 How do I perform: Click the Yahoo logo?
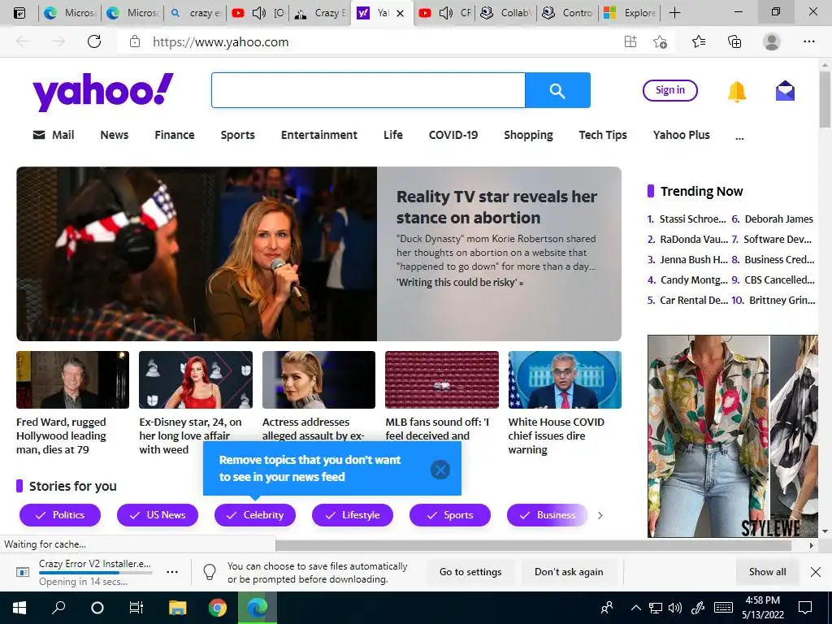[x=103, y=91]
